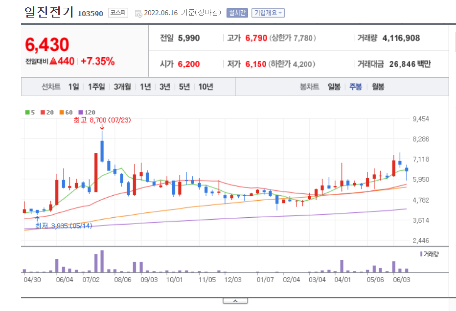
Task: Click the purple 거래량 legend marker
Action: (421, 254)
